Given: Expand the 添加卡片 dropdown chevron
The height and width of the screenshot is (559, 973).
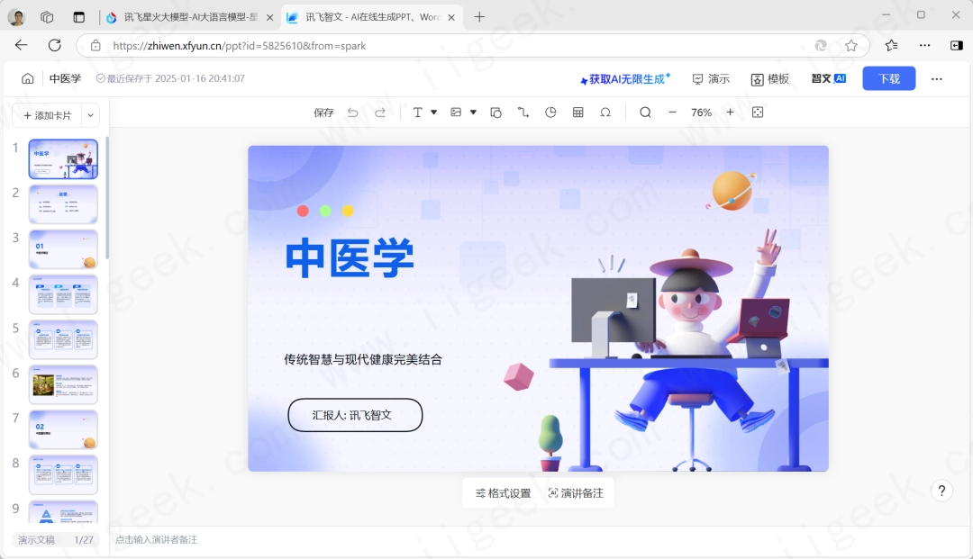Looking at the screenshot, I should click(89, 114).
